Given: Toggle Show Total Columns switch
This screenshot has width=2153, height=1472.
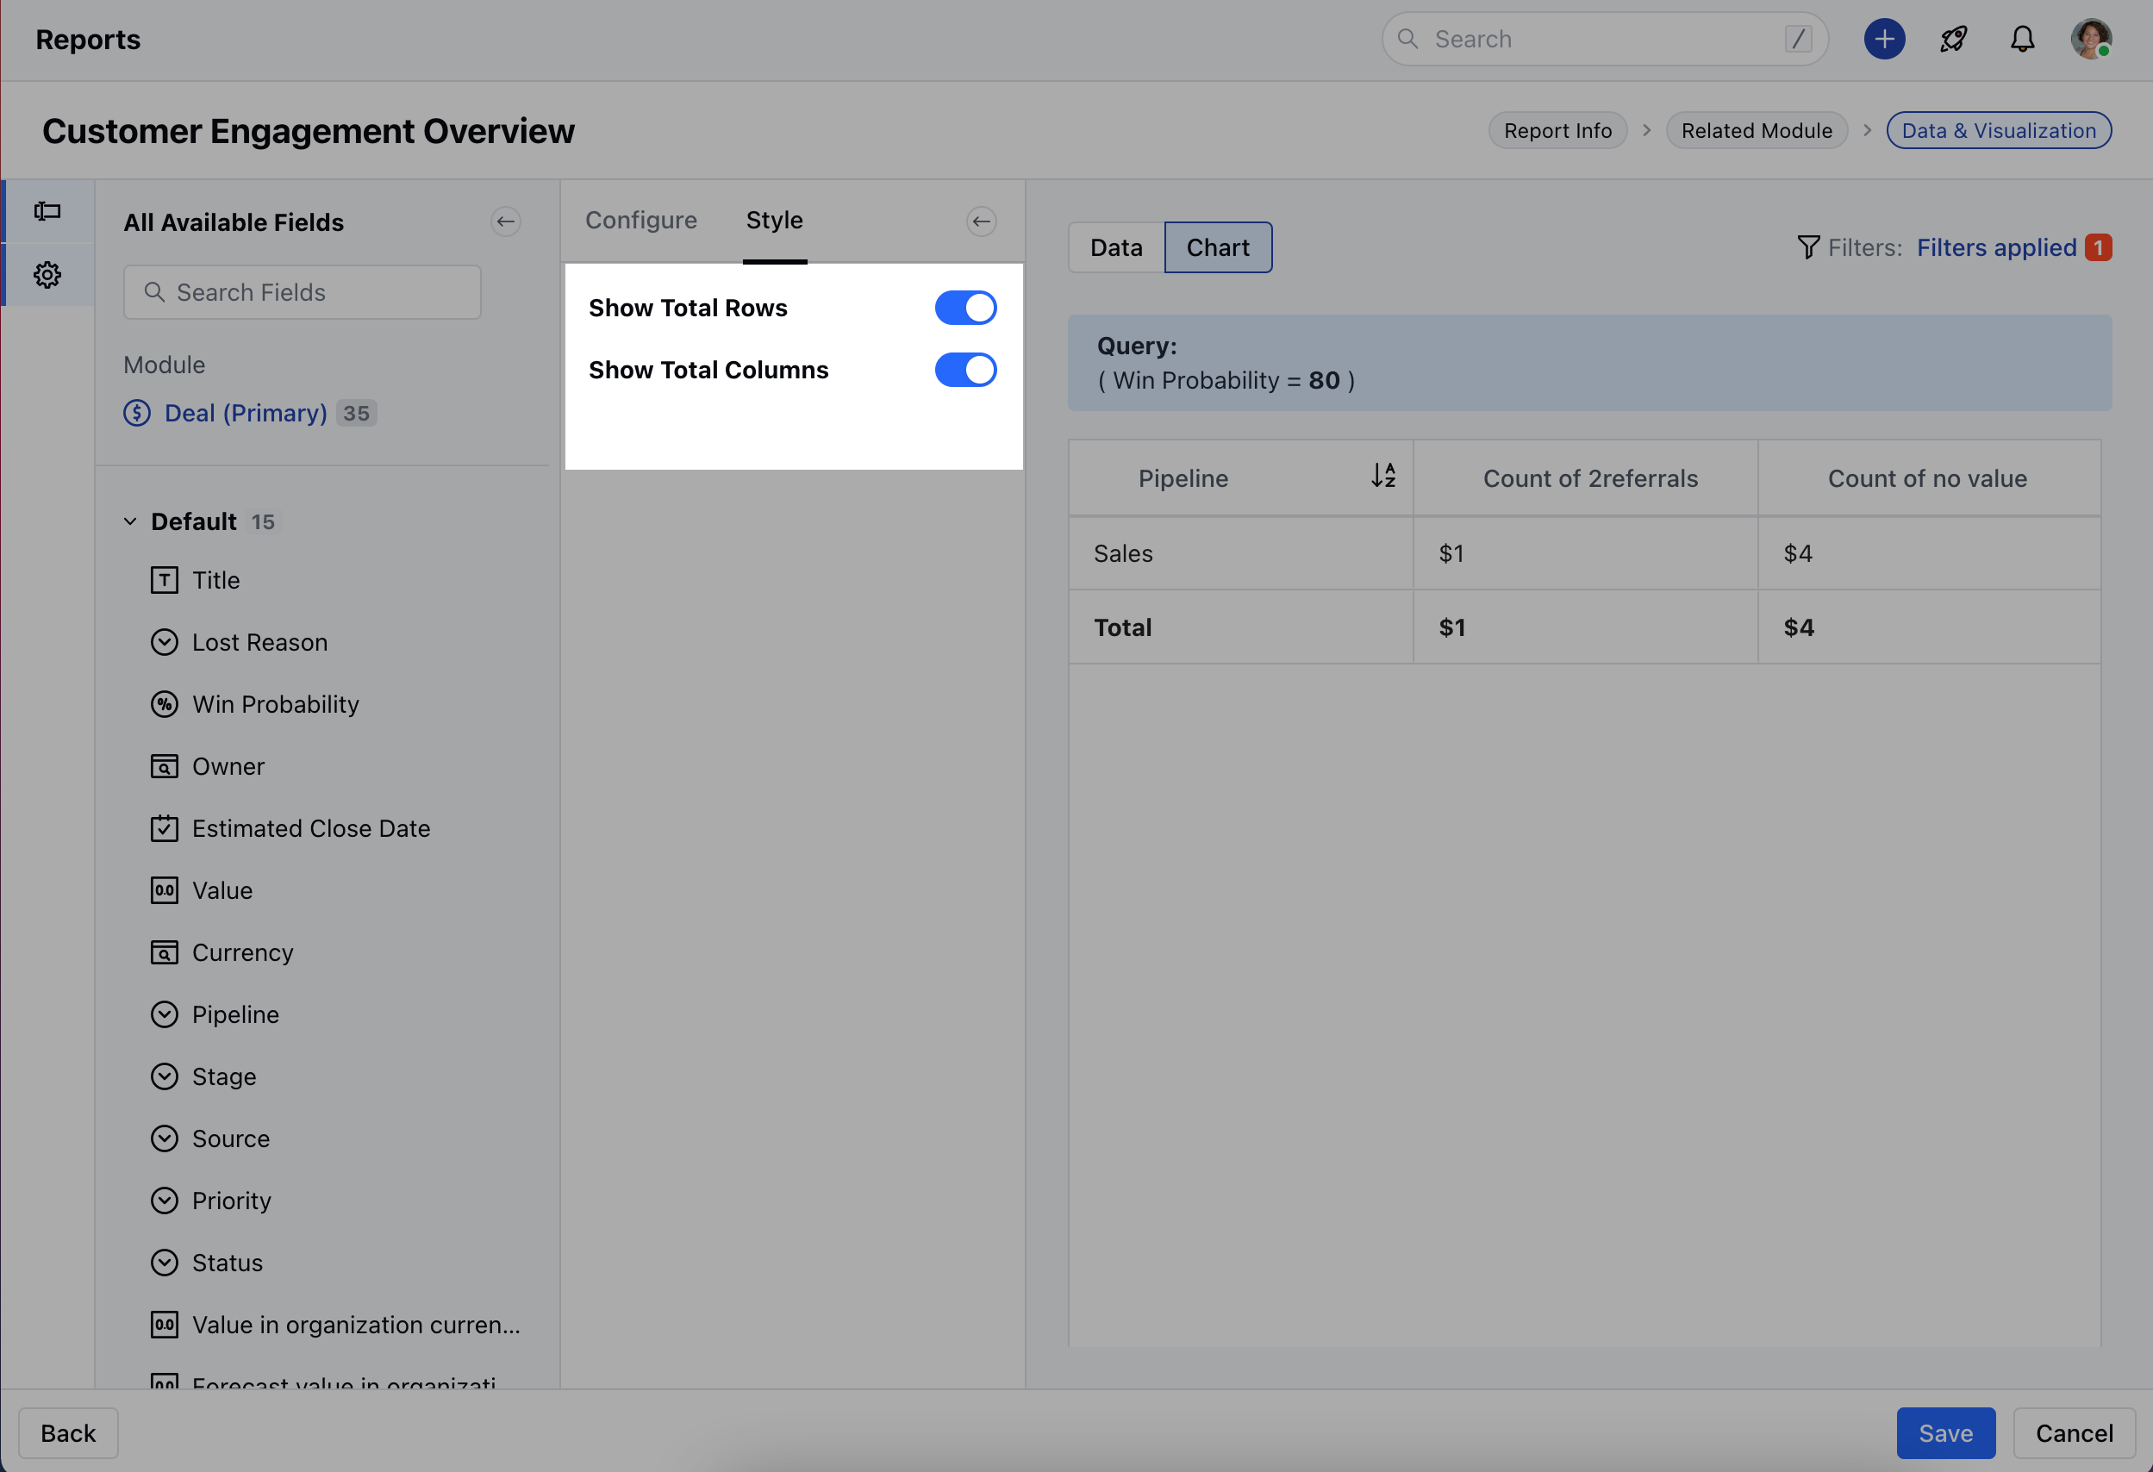Looking at the screenshot, I should click(965, 370).
